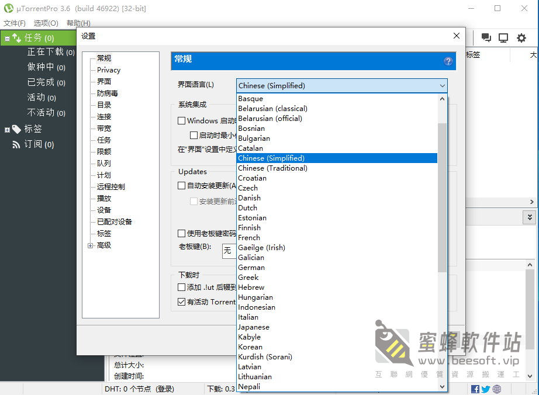539x395 pixels.
Task: Select 播放 in the settings tree
Action: point(104,198)
